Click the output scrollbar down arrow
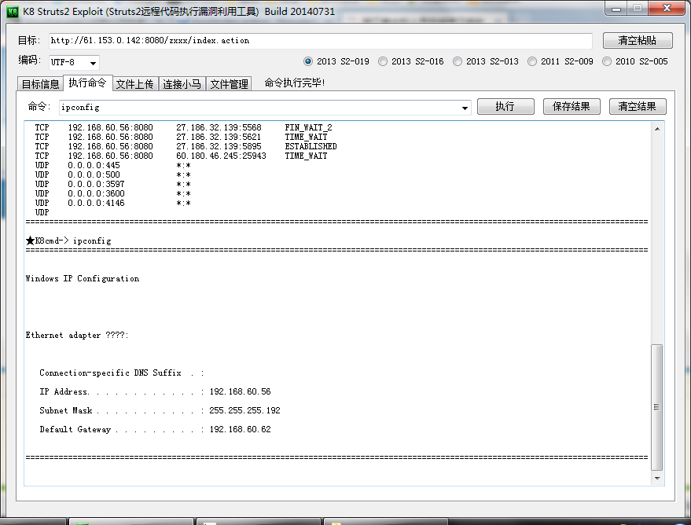Image resolution: width=691 pixels, height=525 pixels. (657, 479)
